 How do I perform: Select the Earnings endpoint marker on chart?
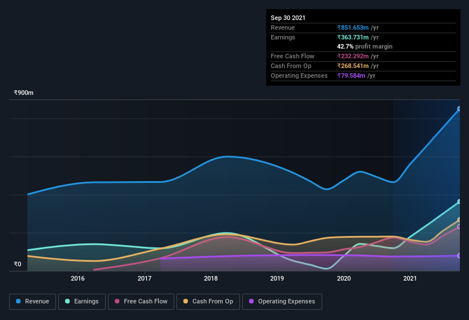coord(459,202)
